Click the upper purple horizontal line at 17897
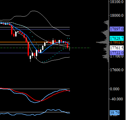126x120 pixels. [35, 29]
